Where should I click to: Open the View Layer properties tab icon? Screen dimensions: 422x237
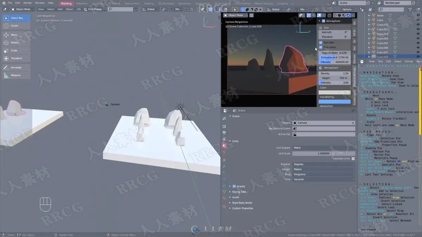tap(224, 139)
